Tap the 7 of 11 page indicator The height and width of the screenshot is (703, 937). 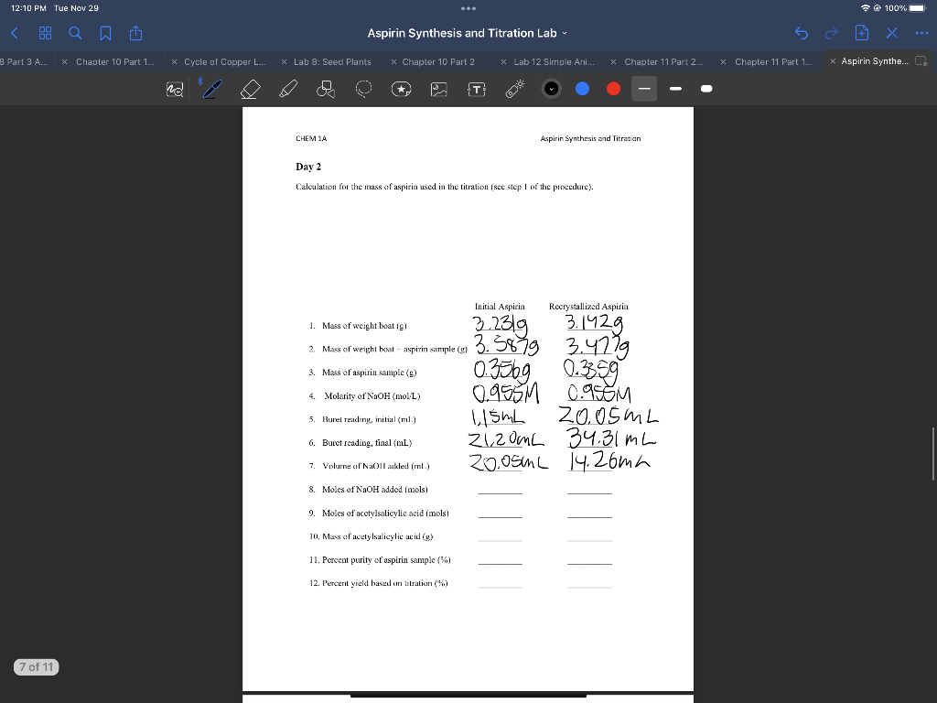[x=37, y=666]
